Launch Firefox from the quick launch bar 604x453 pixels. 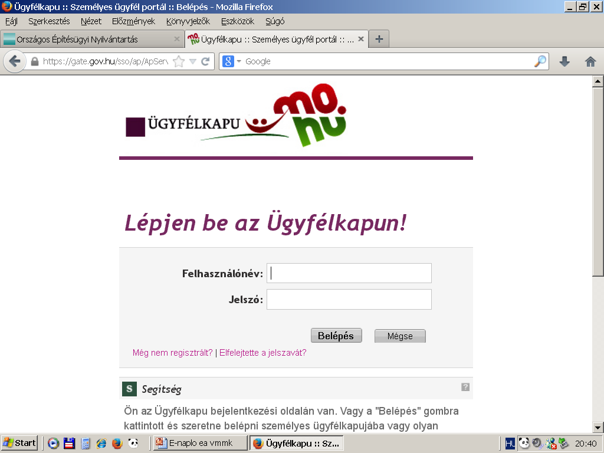(117, 444)
